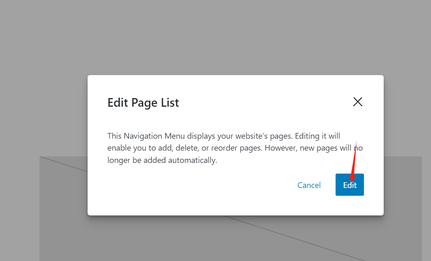431x261 pixels.
Task: Choose Cancel to keep automatic page adding
Action: click(x=309, y=185)
